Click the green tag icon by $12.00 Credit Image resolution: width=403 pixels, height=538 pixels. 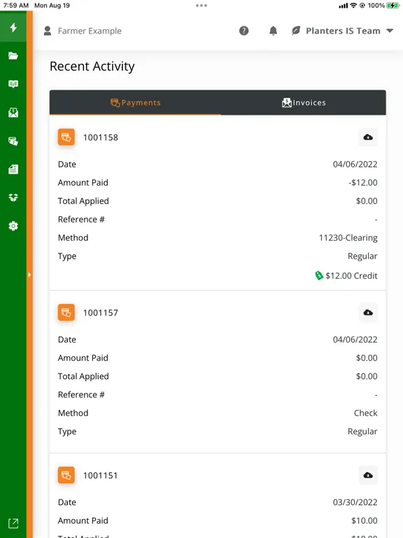pos(319,275)
